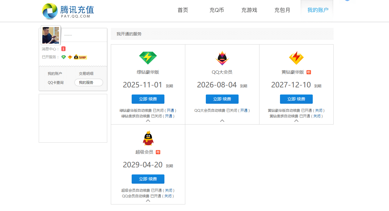The image size is (389, 211).
Task: Click the 黄钻豪华版 service name
Action: (x=293, y=72)
